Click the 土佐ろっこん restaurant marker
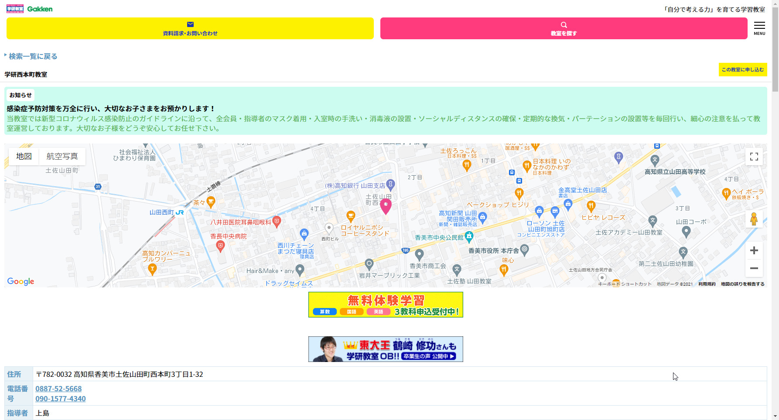 point(467,165)
